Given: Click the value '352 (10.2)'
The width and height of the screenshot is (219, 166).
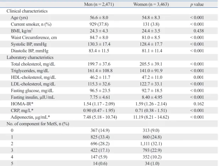Looking at the screenshot, I should (x=152, y=157).
